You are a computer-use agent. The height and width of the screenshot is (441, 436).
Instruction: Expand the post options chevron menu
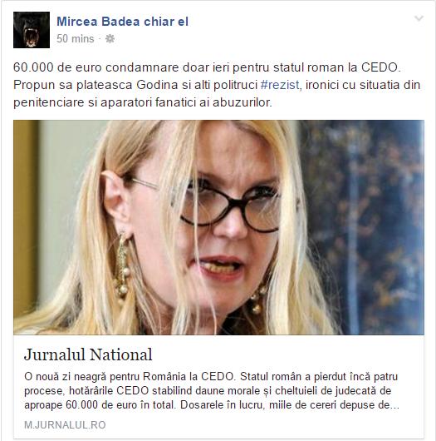(419, 18)
